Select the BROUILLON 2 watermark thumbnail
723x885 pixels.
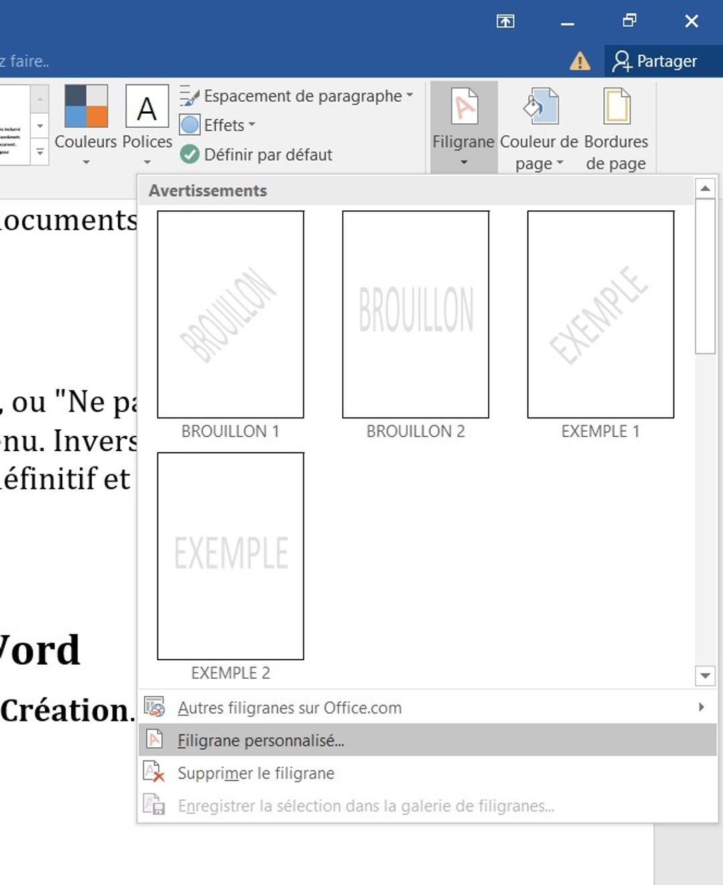(415, 313)
